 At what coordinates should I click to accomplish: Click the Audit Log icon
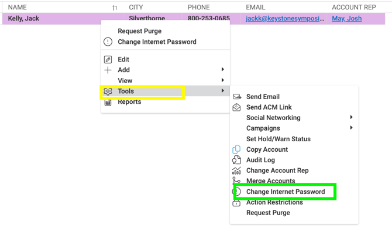point(236,160)
